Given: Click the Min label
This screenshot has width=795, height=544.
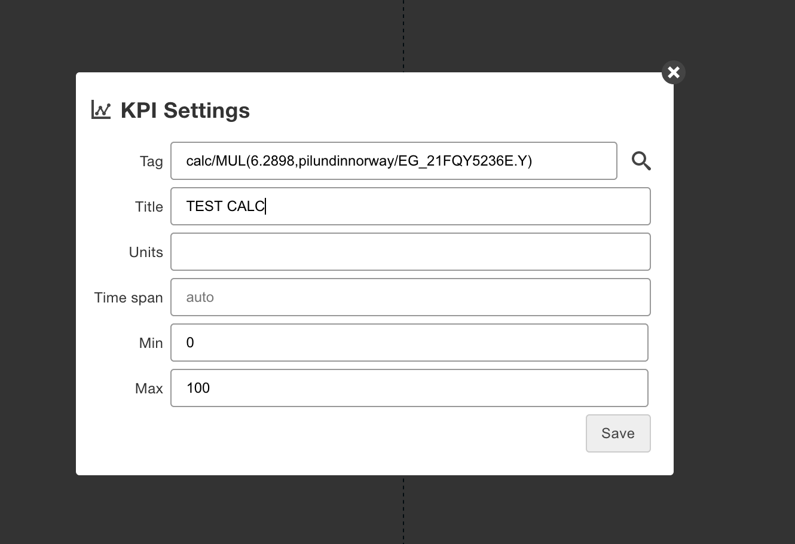Looking at the screenshot, I should (151, 343).
